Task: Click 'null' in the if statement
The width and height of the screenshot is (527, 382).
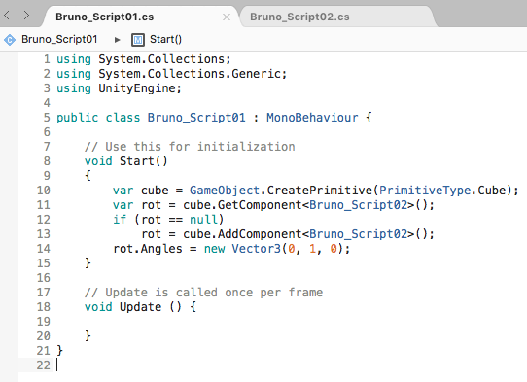Action: pos(203,220)
